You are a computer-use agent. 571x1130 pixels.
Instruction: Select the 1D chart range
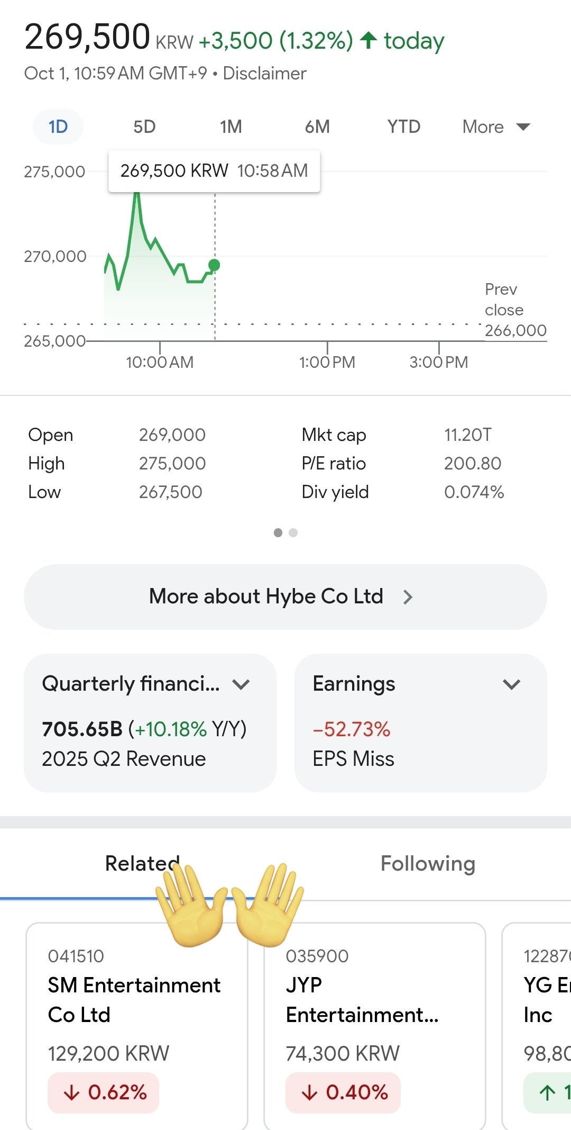point(58,127)
